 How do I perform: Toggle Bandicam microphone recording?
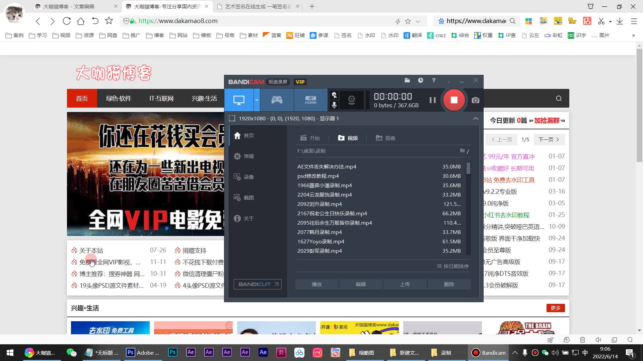(334, 105)
